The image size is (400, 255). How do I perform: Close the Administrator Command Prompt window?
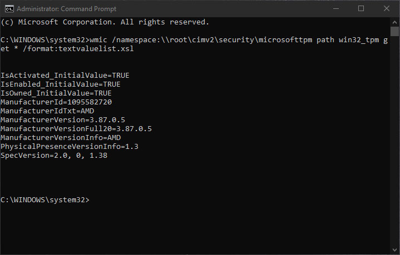coord(387,9)
